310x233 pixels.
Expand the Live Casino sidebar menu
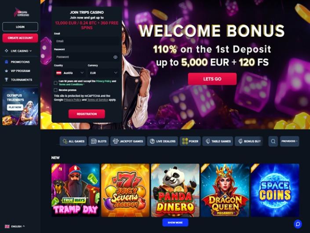coord(18,51)
